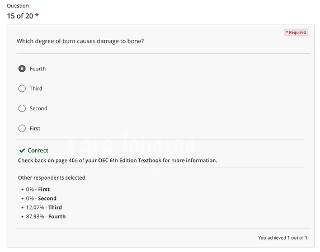Click the red asterisk beside 15 of 20
Image resolution: width=320 pixels, height=252 pixels.
[x=37, y=15]
